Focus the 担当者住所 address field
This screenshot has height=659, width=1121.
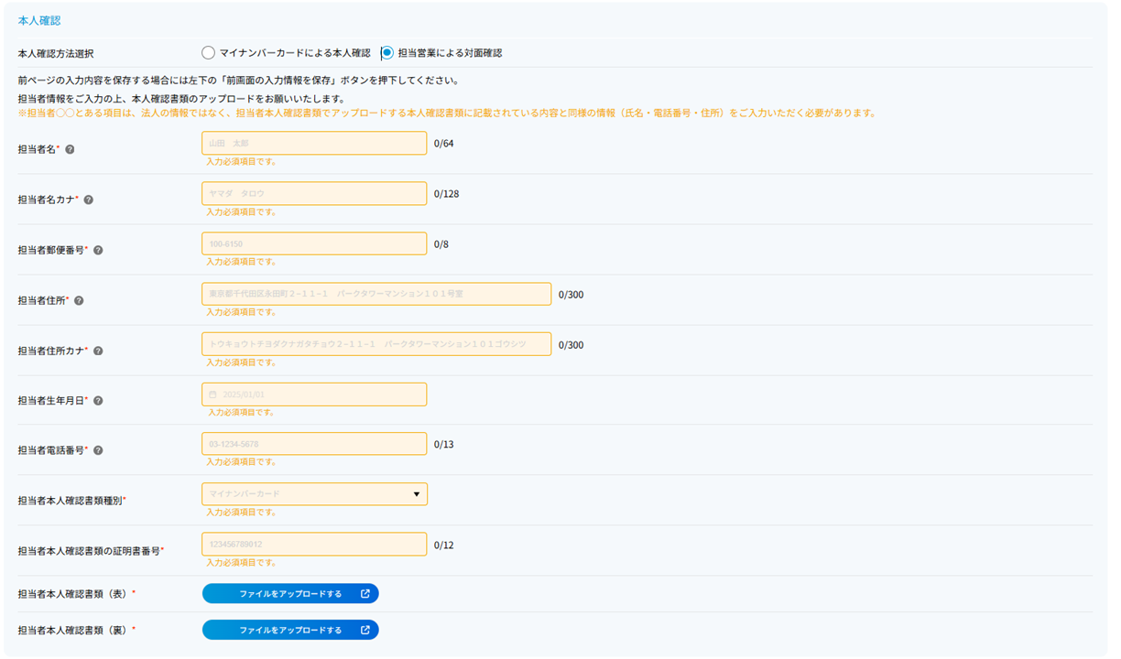(375, 294)
